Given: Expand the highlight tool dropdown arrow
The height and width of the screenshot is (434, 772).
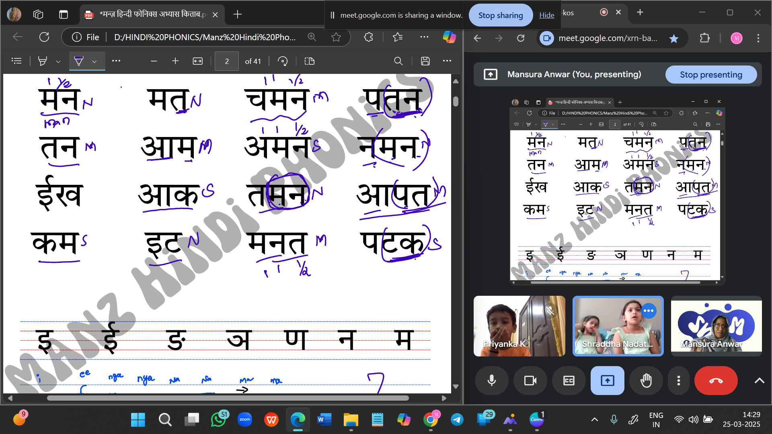Looking at the screenshot, I should pyautogui.click(x=58, y=61).
